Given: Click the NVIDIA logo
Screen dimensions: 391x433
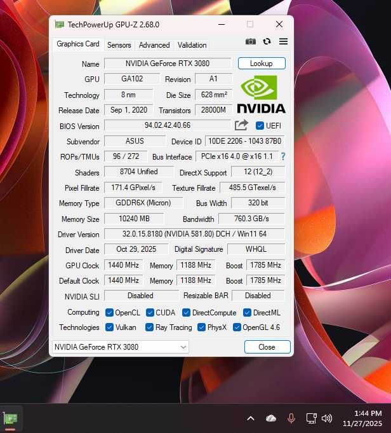Looking at the screenshot, I should (261, 94).
